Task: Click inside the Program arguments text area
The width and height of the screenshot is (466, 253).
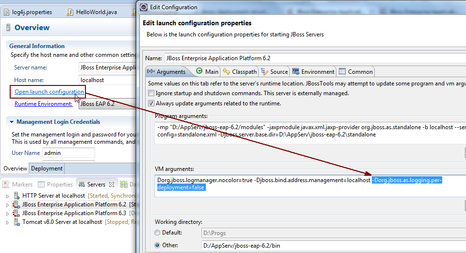Action: click(x=310, y=133)
